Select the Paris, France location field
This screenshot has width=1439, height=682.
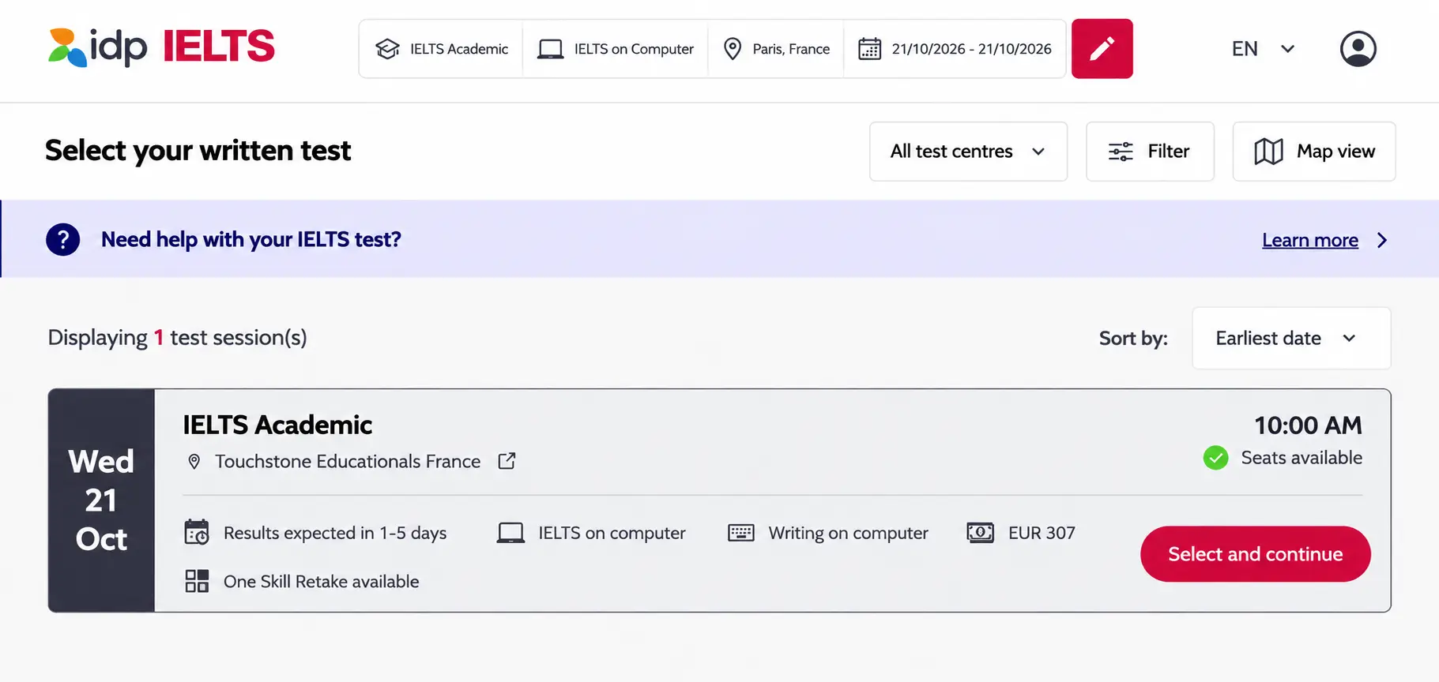(x=776, y=49)
